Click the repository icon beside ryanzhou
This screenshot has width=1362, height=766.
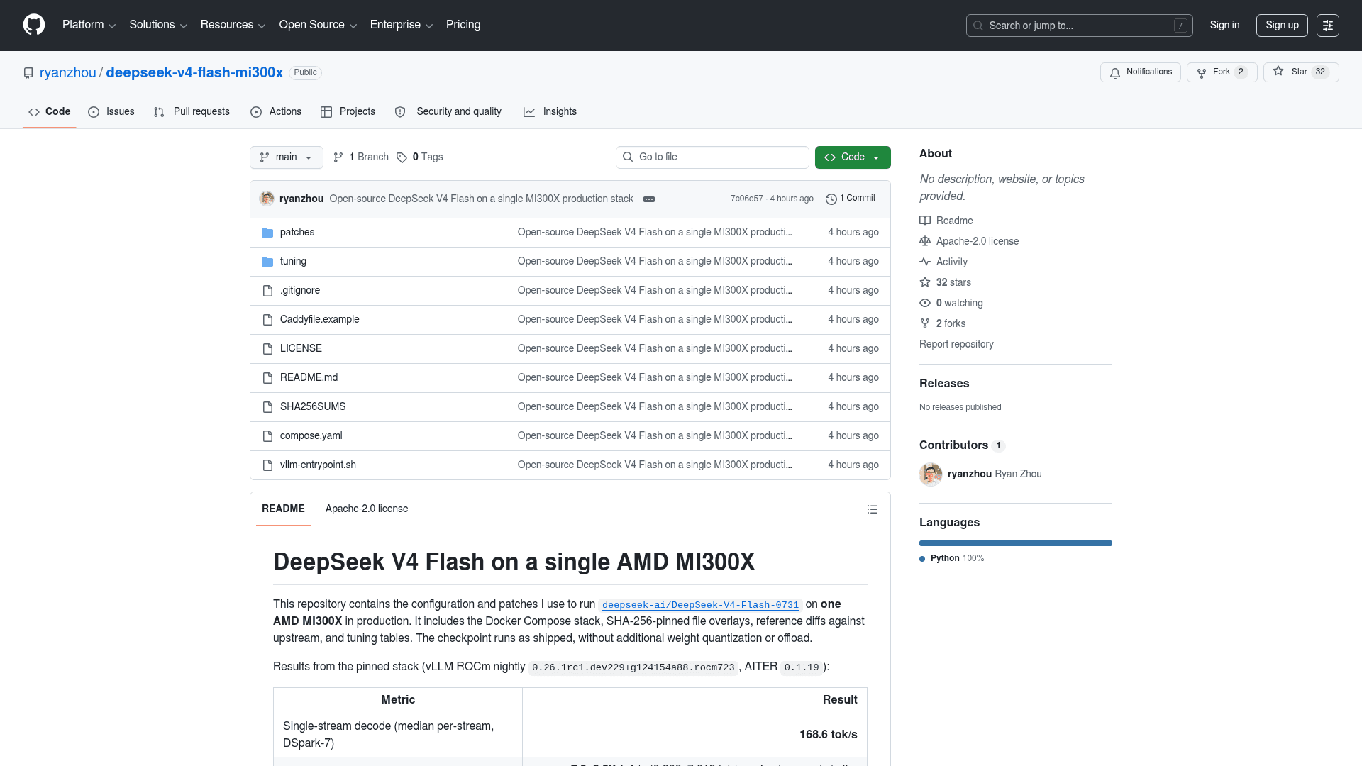point(28,73)
